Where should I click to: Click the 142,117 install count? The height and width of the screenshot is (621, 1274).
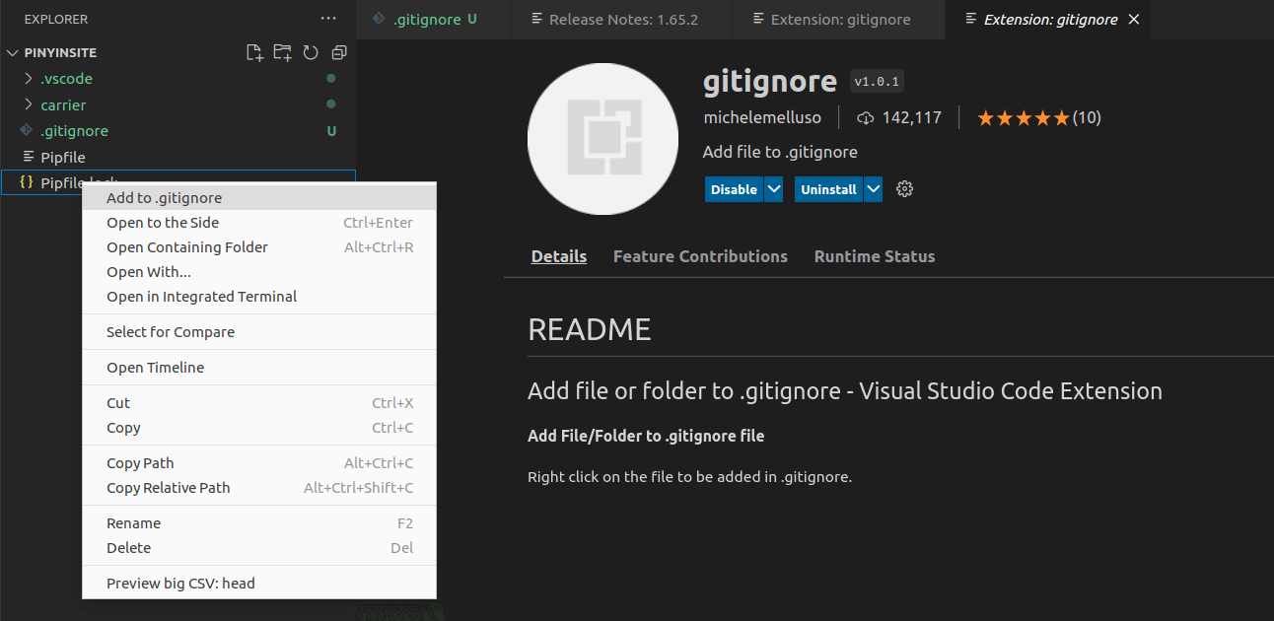pos(912,118)
